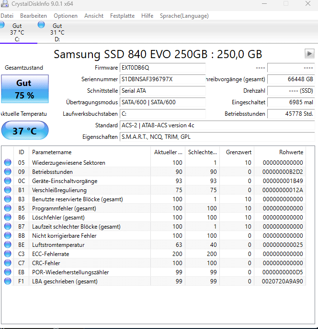Viewport: 318px width, 329px height.
Task: Click the Parametername column header
Action: pos(90,152)
